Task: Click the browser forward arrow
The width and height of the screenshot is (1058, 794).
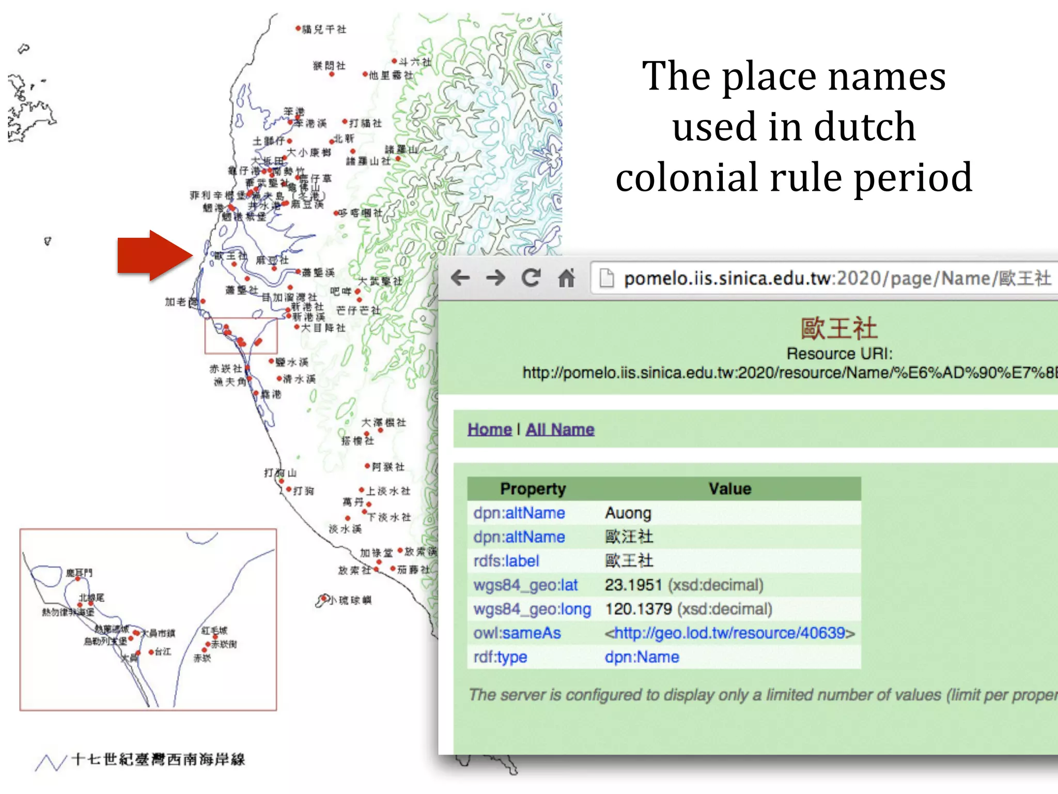Action: pyautogui.click(x=496, y=278)
